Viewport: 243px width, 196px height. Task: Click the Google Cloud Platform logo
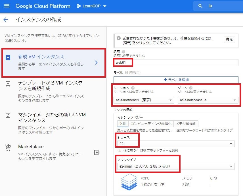click(43, 6)
